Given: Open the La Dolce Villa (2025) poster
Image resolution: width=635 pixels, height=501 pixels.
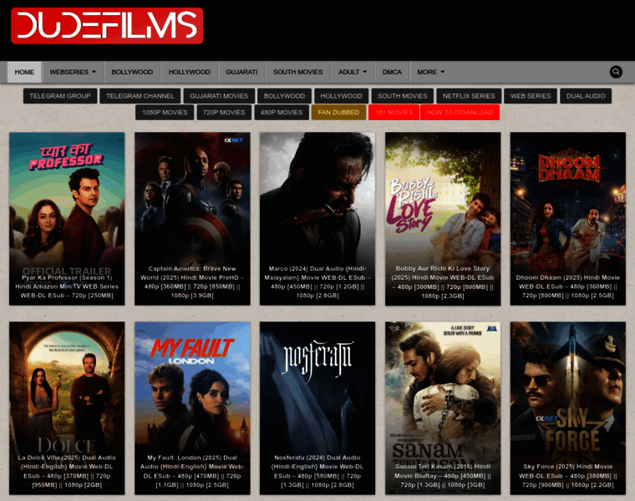Looking at the screenshot, I should click(x=67, y=408).
